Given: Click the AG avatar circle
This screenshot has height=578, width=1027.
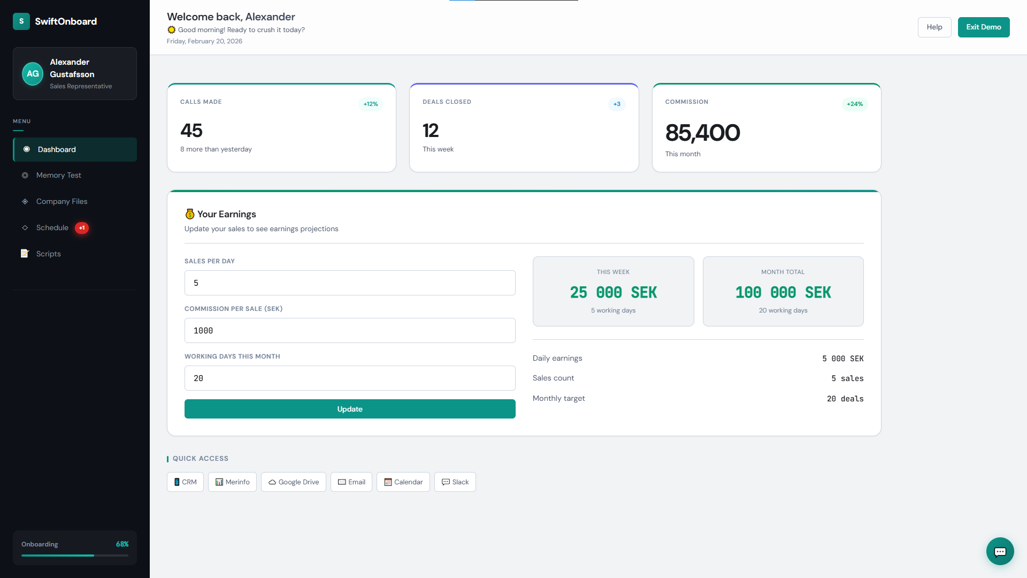Looking at the screenshot, I should pos(33,74).
